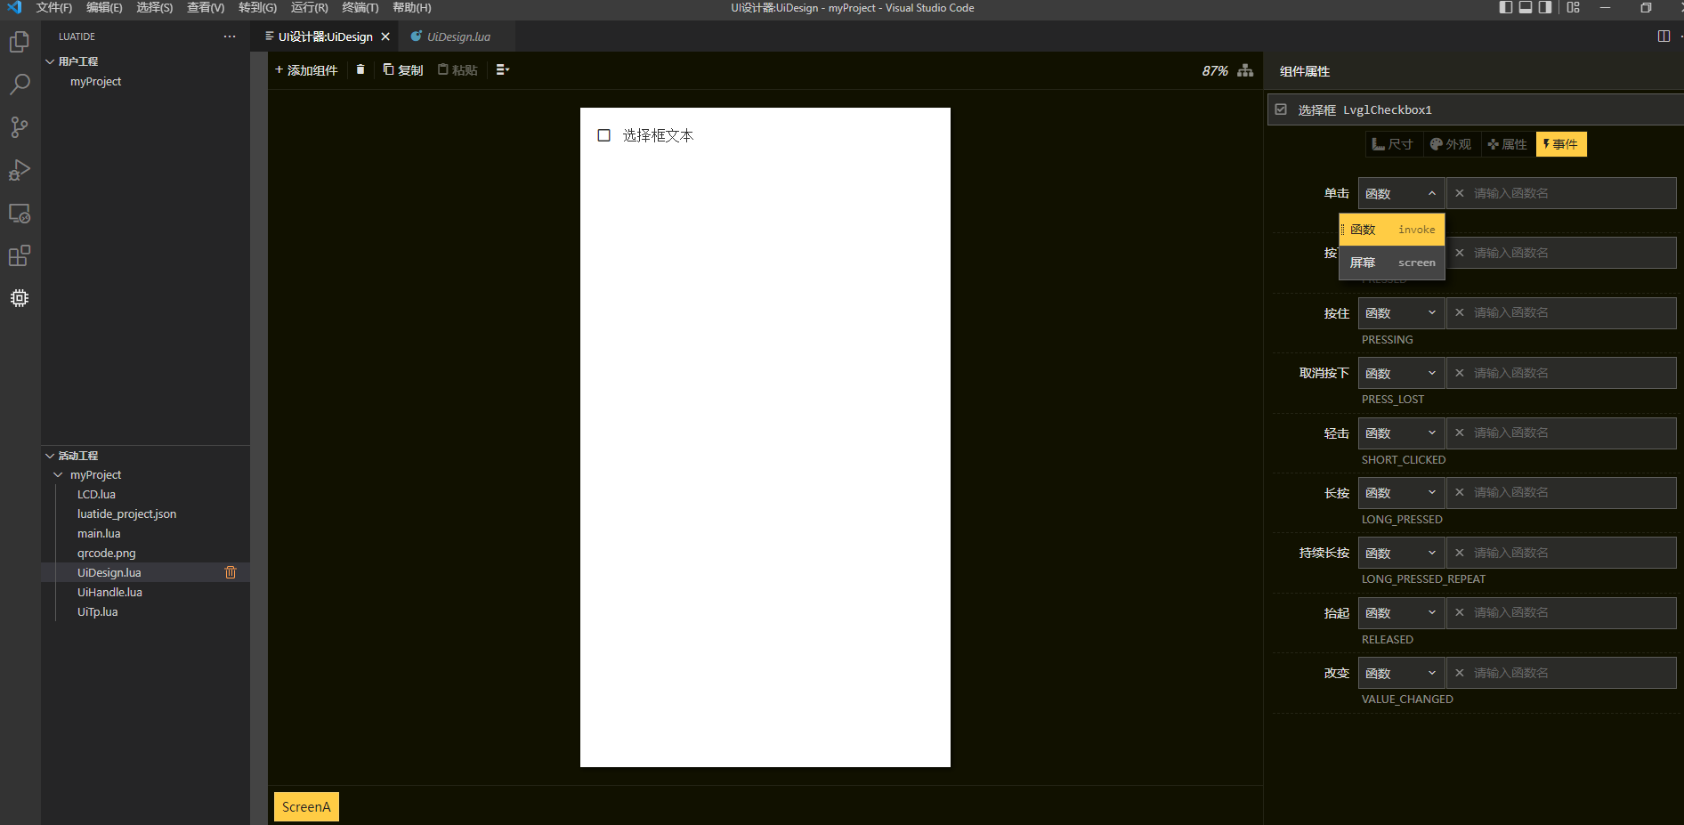
Task: Toggle the bottom panel layout button
Action: (1526, 7)
